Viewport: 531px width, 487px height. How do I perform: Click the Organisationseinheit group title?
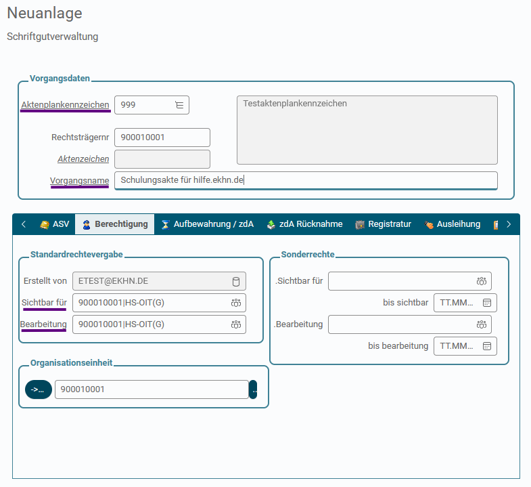point(72,363)
